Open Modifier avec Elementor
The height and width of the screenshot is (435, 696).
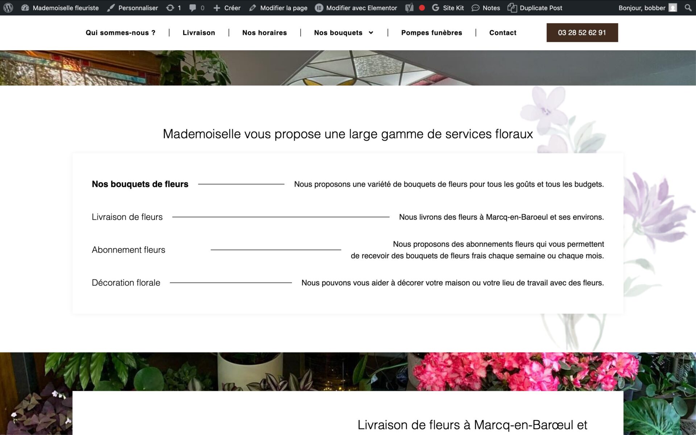(x=356, y=8)
